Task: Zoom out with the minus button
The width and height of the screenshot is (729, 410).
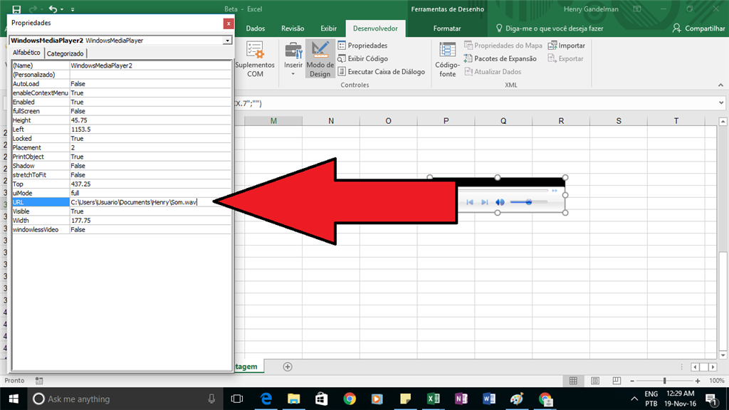Action: (x=632, y=381)
